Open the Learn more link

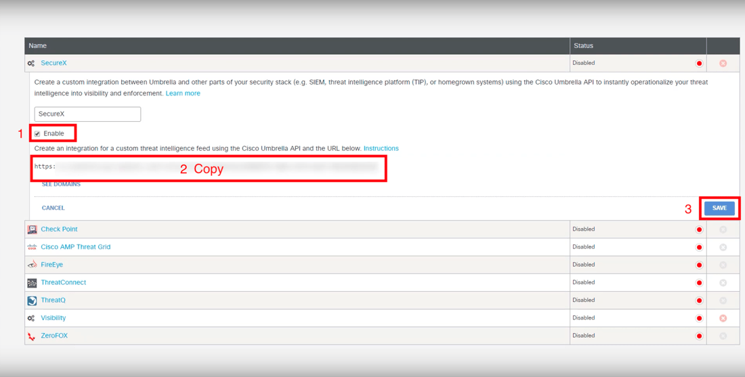click(183, 93)
